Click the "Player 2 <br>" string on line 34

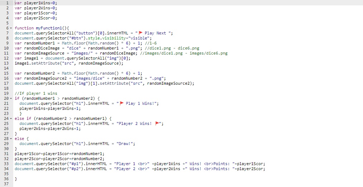132,169
